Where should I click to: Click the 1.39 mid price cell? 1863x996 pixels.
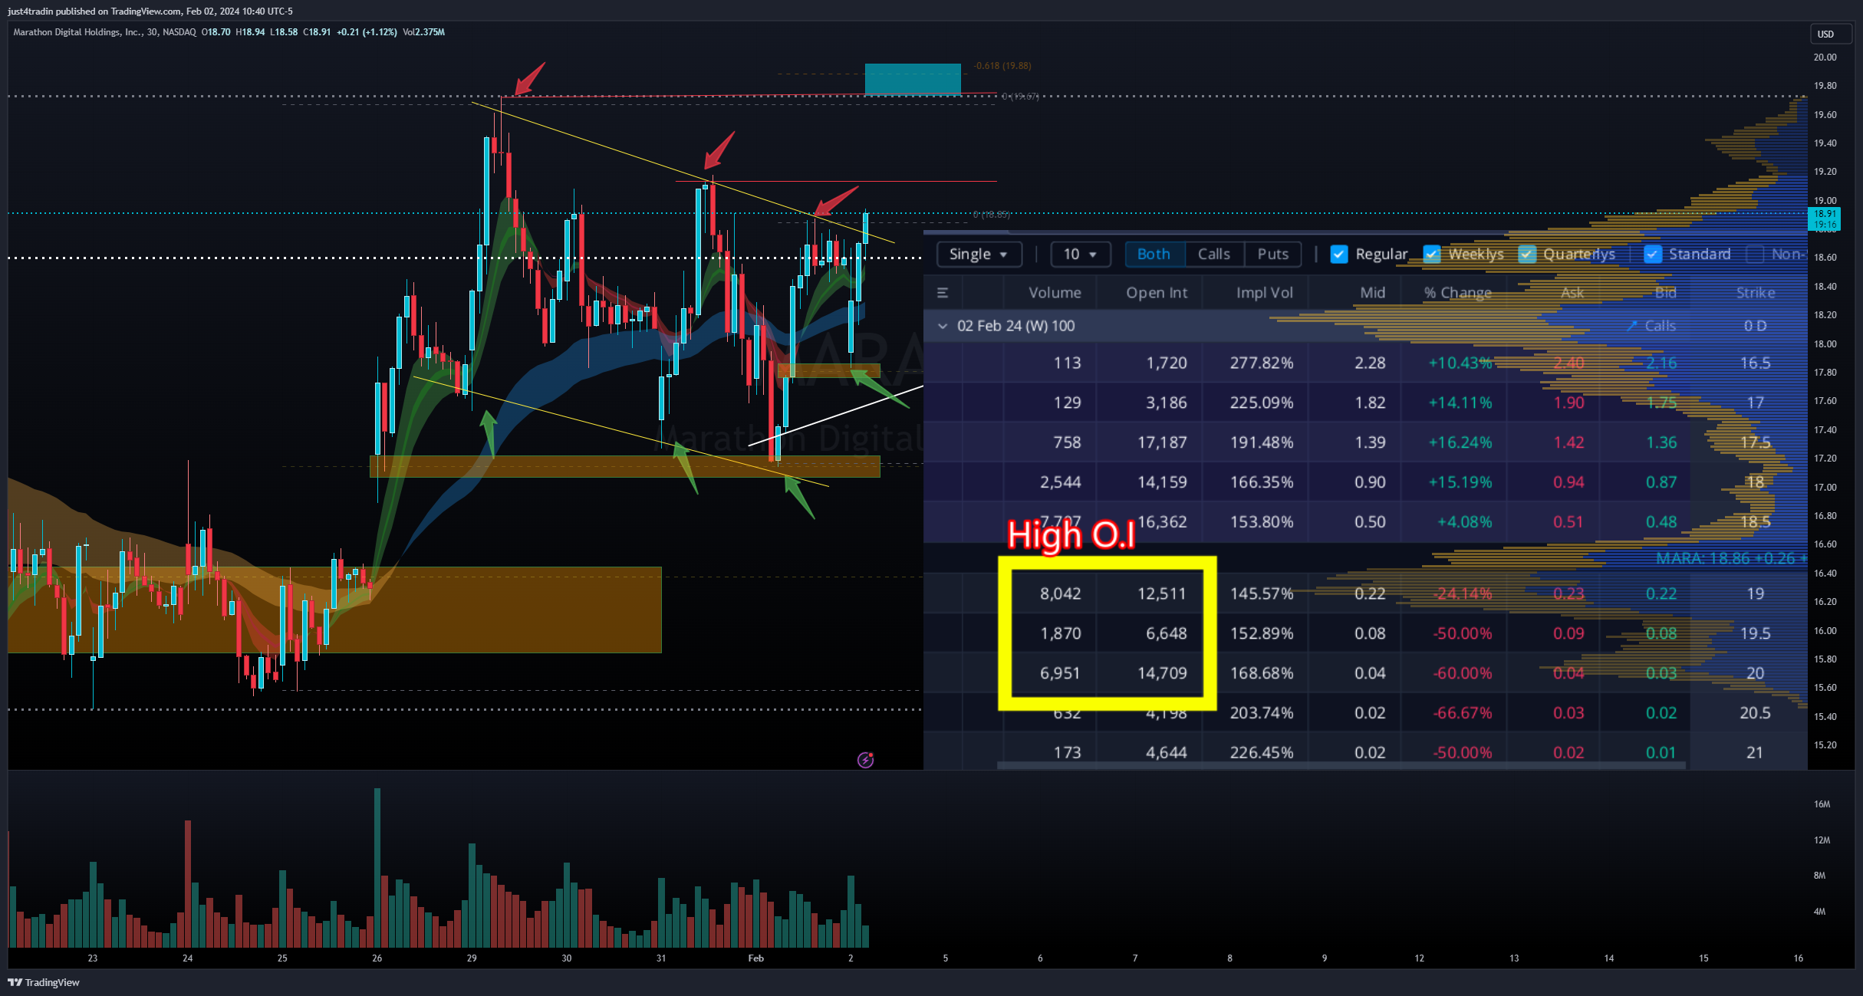pyautogui.click(x=1371, y=442)
